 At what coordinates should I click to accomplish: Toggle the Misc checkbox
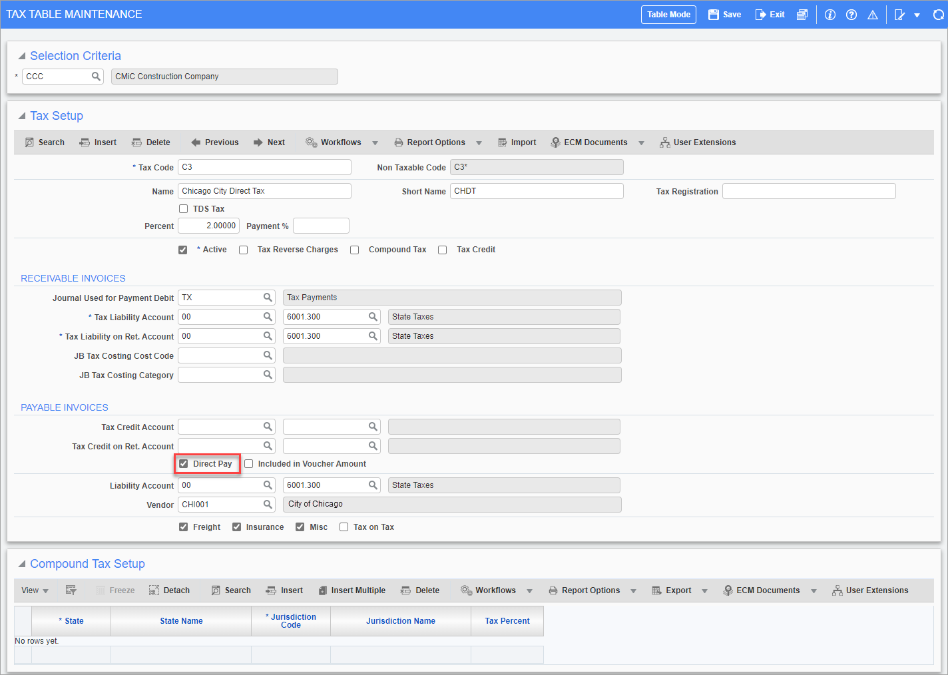coord(300,527)
